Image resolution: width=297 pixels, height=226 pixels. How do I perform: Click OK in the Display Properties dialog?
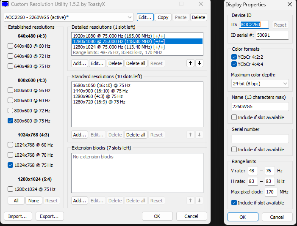tap(242, 217)
